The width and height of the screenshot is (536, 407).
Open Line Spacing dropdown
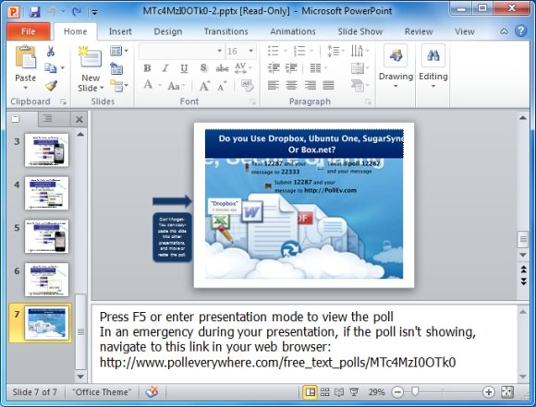pos(335,51)
